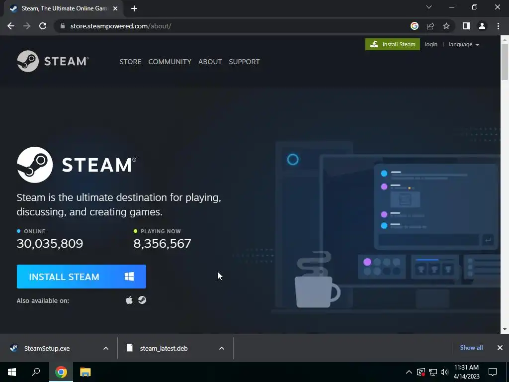The image size is (509, 382).
Task: Open the Windows Start menu
Action: (x=12, y=372)
